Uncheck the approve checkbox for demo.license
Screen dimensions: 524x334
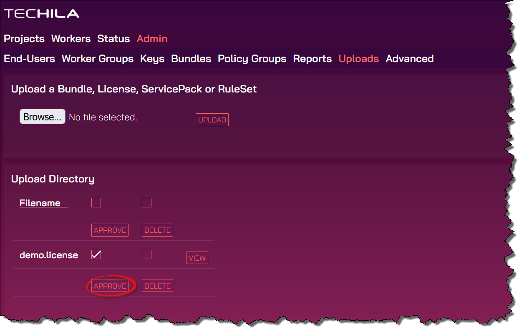click(x=96, y=254)
